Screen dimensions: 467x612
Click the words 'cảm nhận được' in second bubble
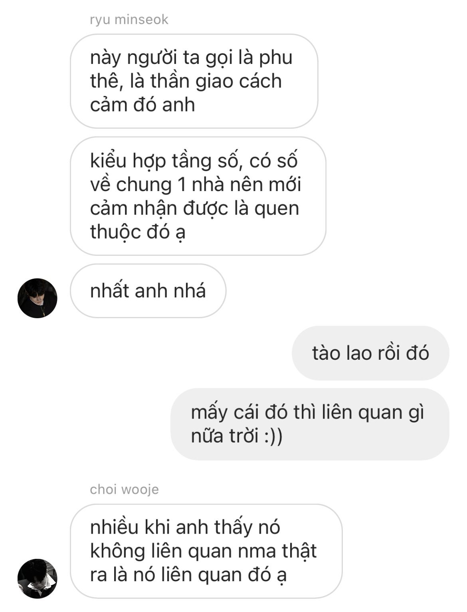coord(159,209)
